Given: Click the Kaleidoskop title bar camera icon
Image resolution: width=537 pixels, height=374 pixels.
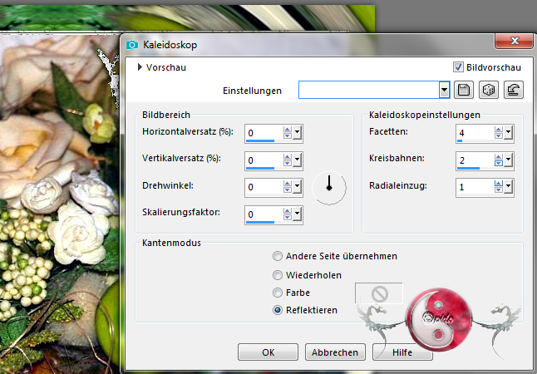Looking at the screenshot, I should point(132,44).
